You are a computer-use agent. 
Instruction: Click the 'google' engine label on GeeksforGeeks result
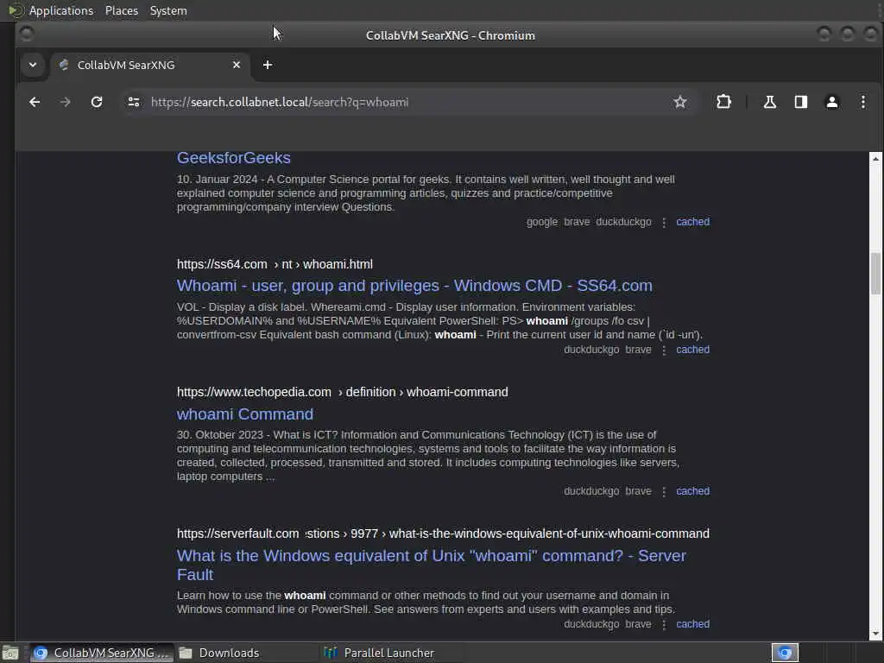pos(542,222)
